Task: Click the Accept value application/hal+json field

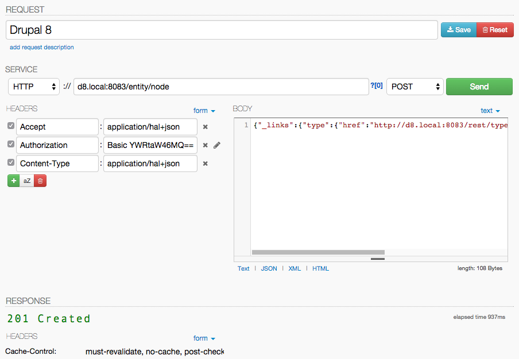Action: point(150,127)
